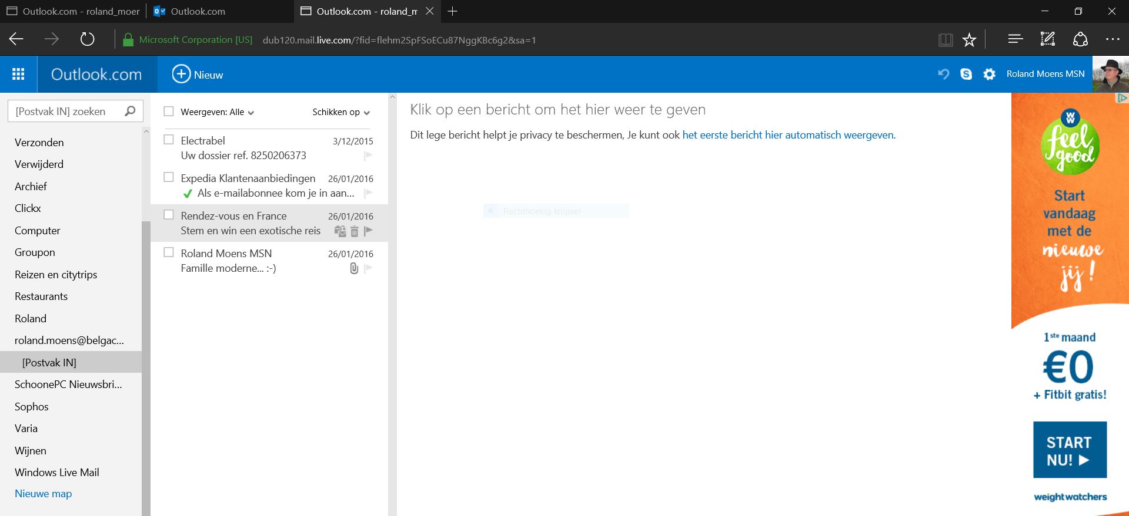
Task: Open the app launcher grid icon
Action: click(18, 74)
